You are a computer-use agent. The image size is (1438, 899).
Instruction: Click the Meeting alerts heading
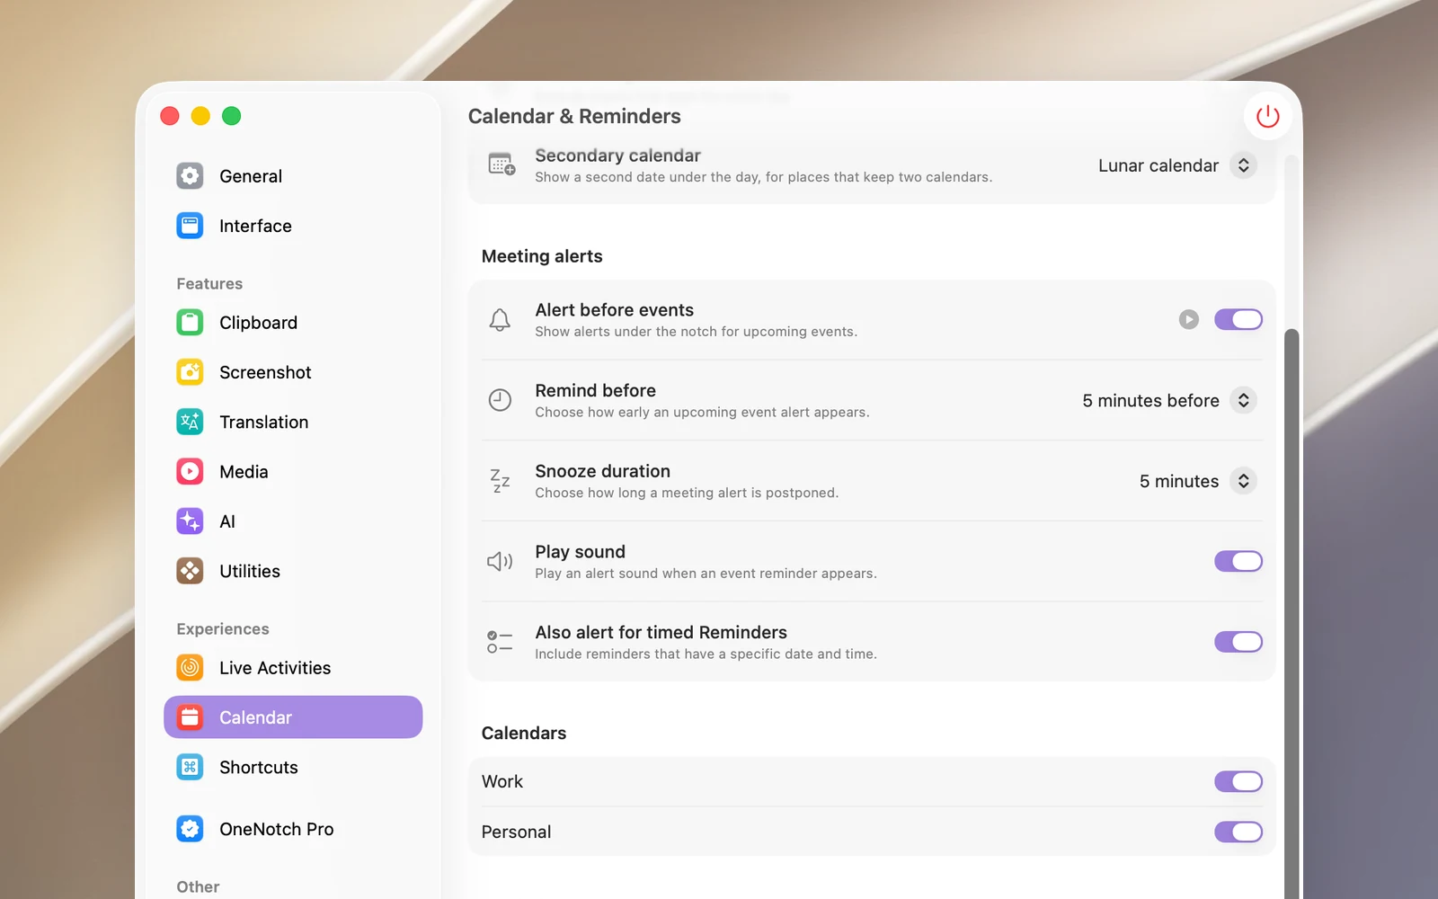coord(542,256)
